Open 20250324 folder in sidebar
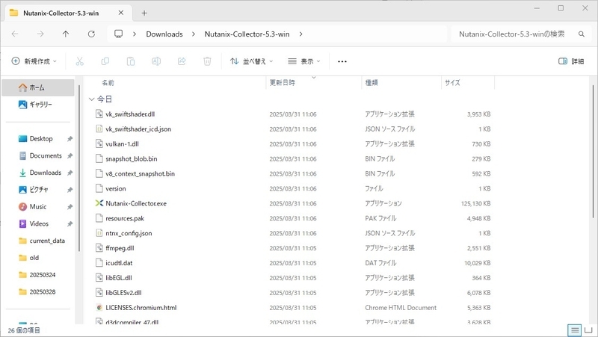Viewport: 598px width, 337px height. 38,275
